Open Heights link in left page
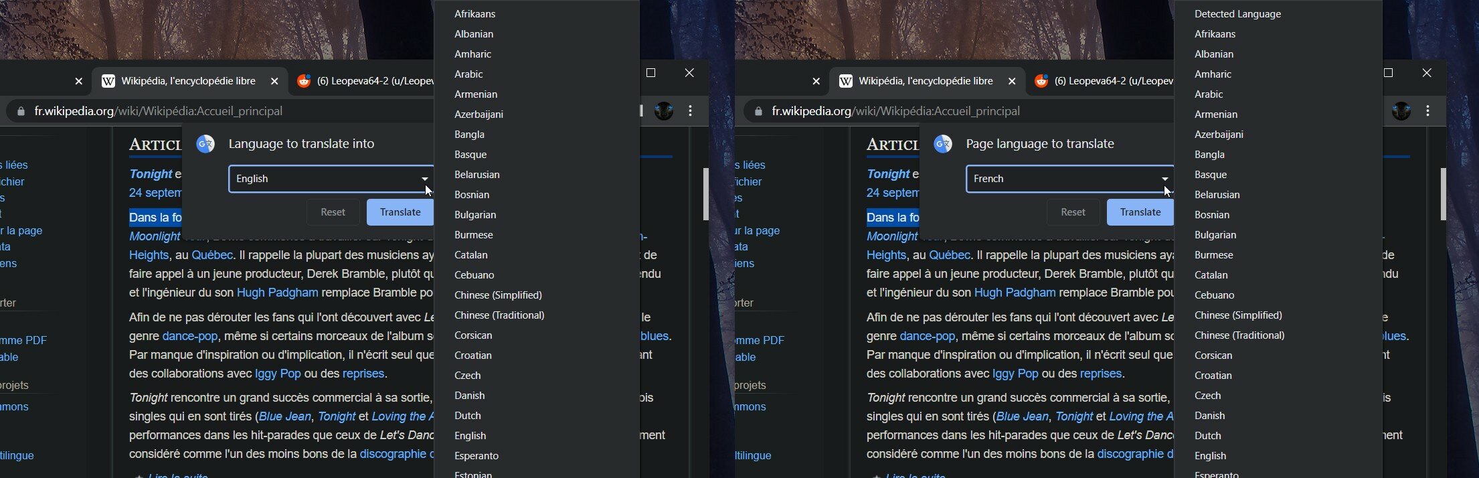 click(149, 255)
